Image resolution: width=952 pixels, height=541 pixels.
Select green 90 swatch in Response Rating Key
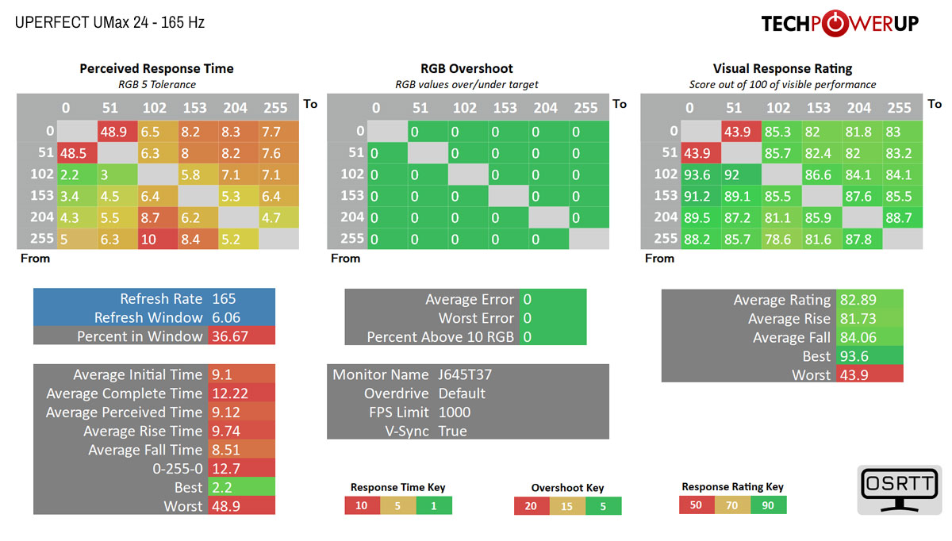tap(768, 505)
